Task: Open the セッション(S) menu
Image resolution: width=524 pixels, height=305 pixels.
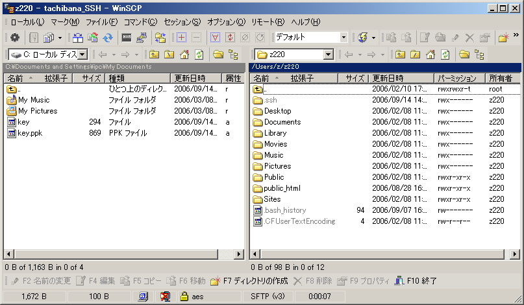Action: click(x=182, y=22)
